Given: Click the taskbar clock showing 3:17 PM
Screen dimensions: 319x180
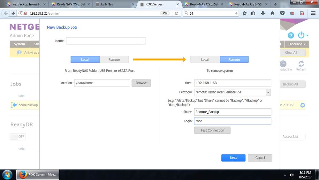Looking at the screenshot, I should tap(305, 175).
